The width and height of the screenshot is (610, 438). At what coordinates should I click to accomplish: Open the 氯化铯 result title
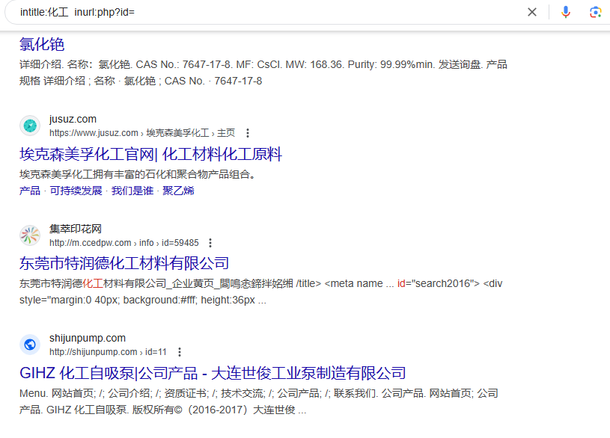42,44
